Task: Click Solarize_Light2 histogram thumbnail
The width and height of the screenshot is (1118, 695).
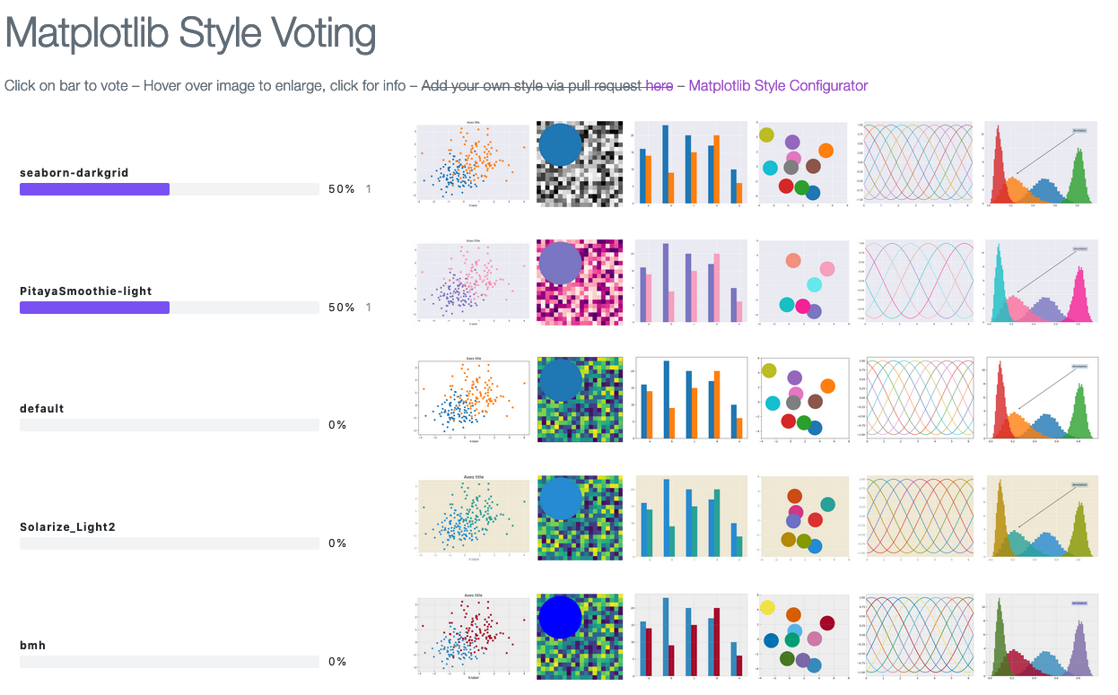Action: pos(1042,517)
